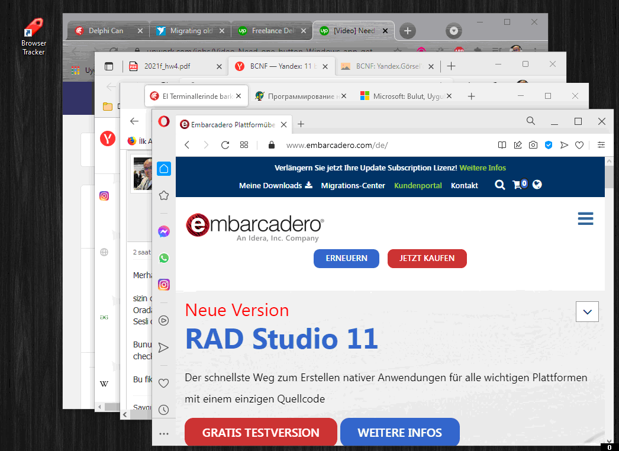Click Instagram icon in Yandex browser sidebar
The width and height of the screenshot is (619, 451).
104,196
